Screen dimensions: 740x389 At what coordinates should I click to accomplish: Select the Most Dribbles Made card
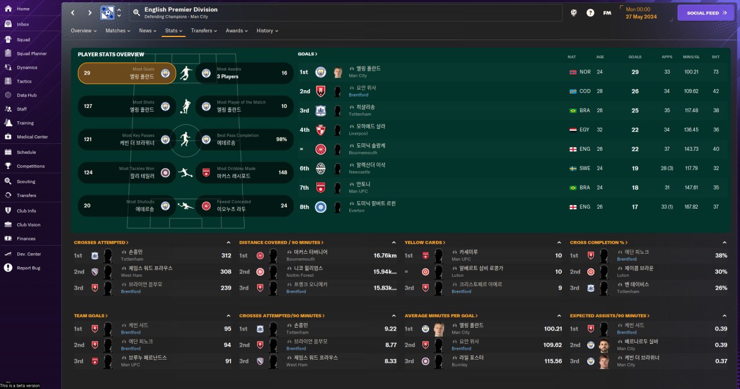click(x=245, y=172)
